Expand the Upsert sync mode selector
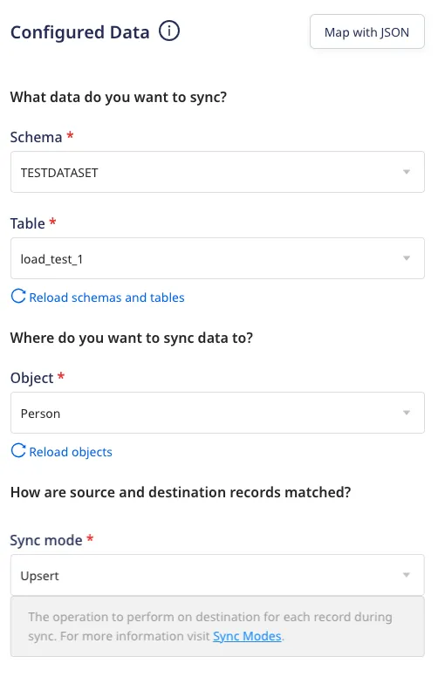 tap(217, 575)
